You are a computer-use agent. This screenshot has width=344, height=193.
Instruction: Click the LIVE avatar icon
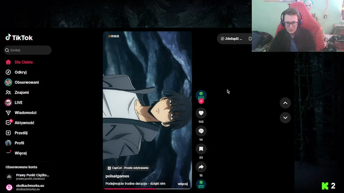click(8, 102)
